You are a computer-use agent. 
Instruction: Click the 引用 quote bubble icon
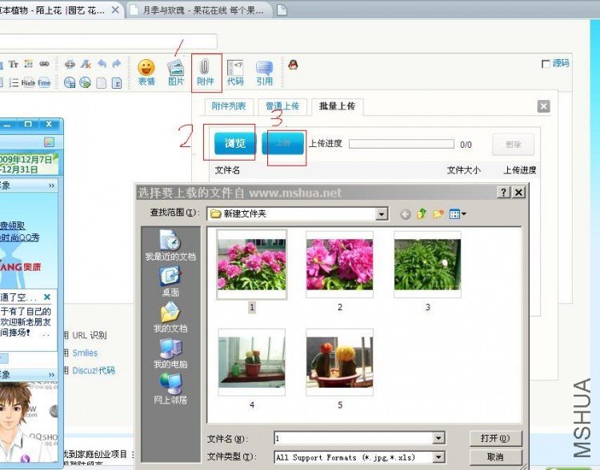(264, 70)
